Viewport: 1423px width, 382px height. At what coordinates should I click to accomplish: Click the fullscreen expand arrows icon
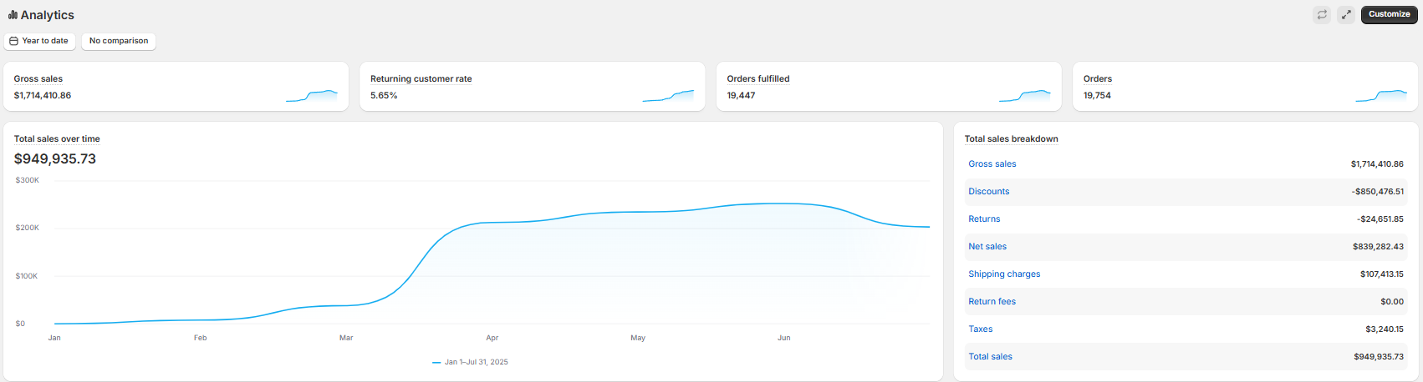1346,15
